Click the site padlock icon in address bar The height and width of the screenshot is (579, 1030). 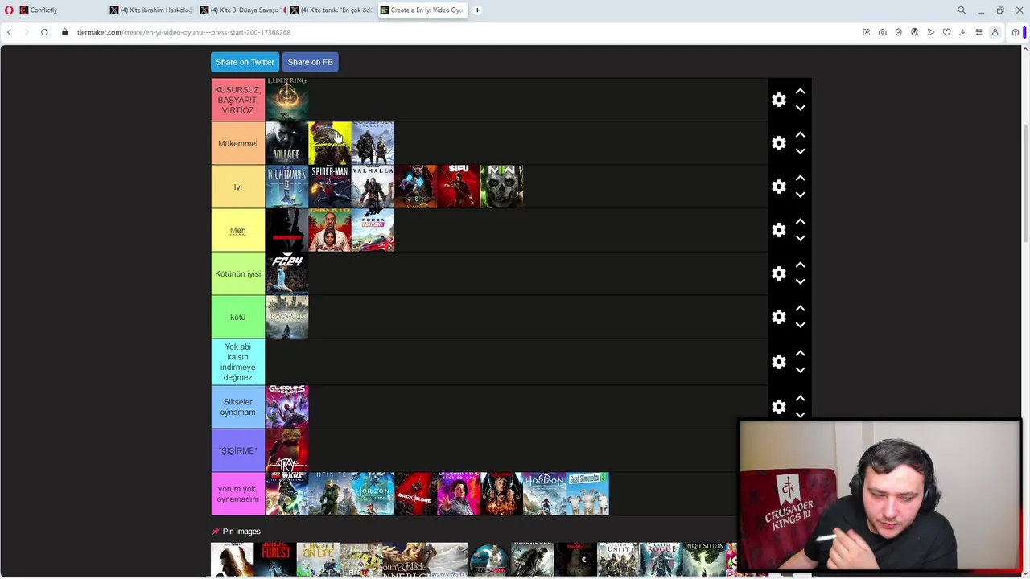[65, 32]
